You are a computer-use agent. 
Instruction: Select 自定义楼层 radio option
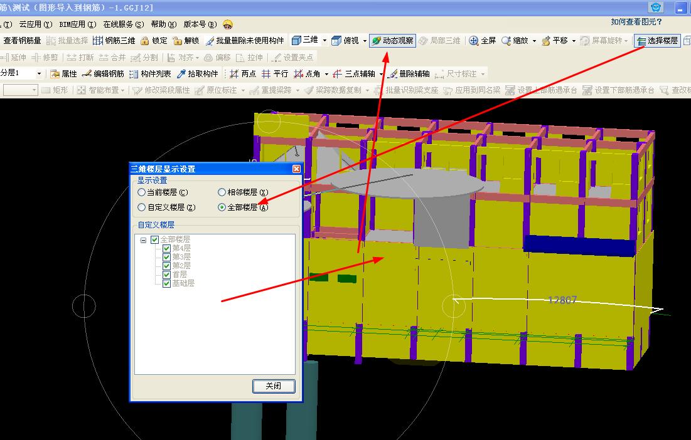(166, 207)
